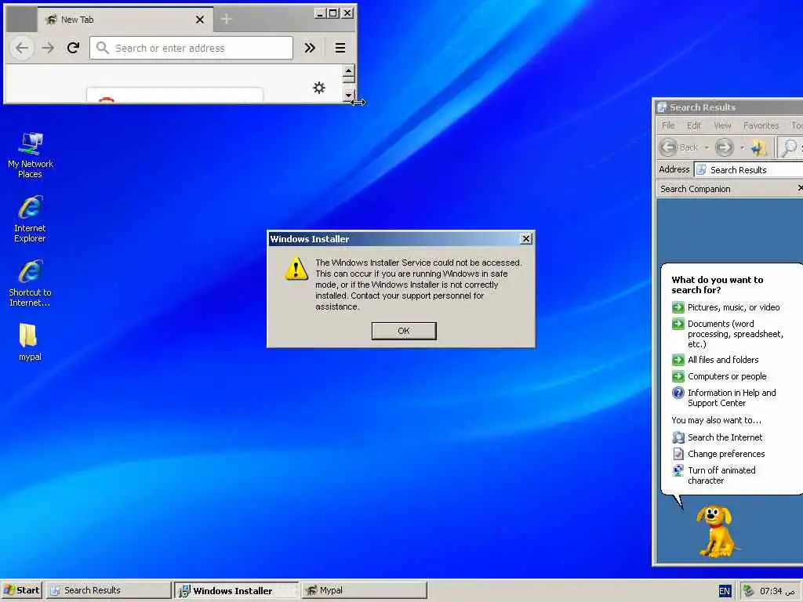This screenshot has height=602, width=803.
Task: Click the warning icon in Installer dialog
Action: click(x=296, y=269)
